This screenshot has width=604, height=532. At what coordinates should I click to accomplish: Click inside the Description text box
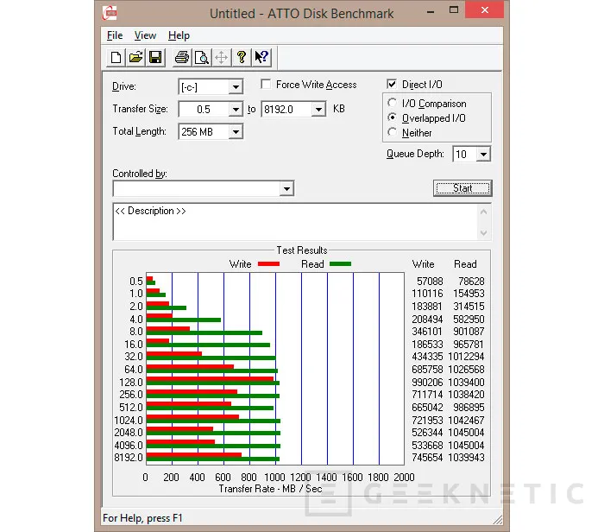coord(295,222)
